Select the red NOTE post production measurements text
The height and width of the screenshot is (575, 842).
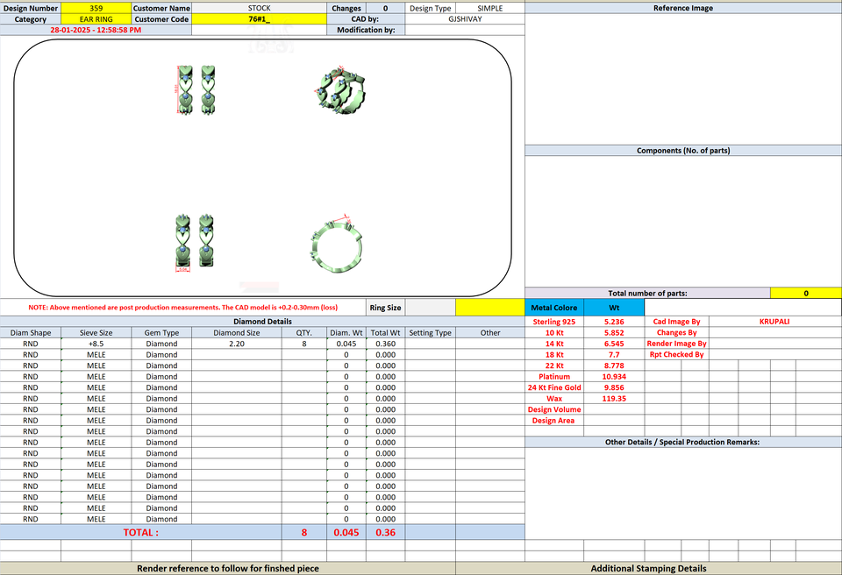(x=183, y=308)
